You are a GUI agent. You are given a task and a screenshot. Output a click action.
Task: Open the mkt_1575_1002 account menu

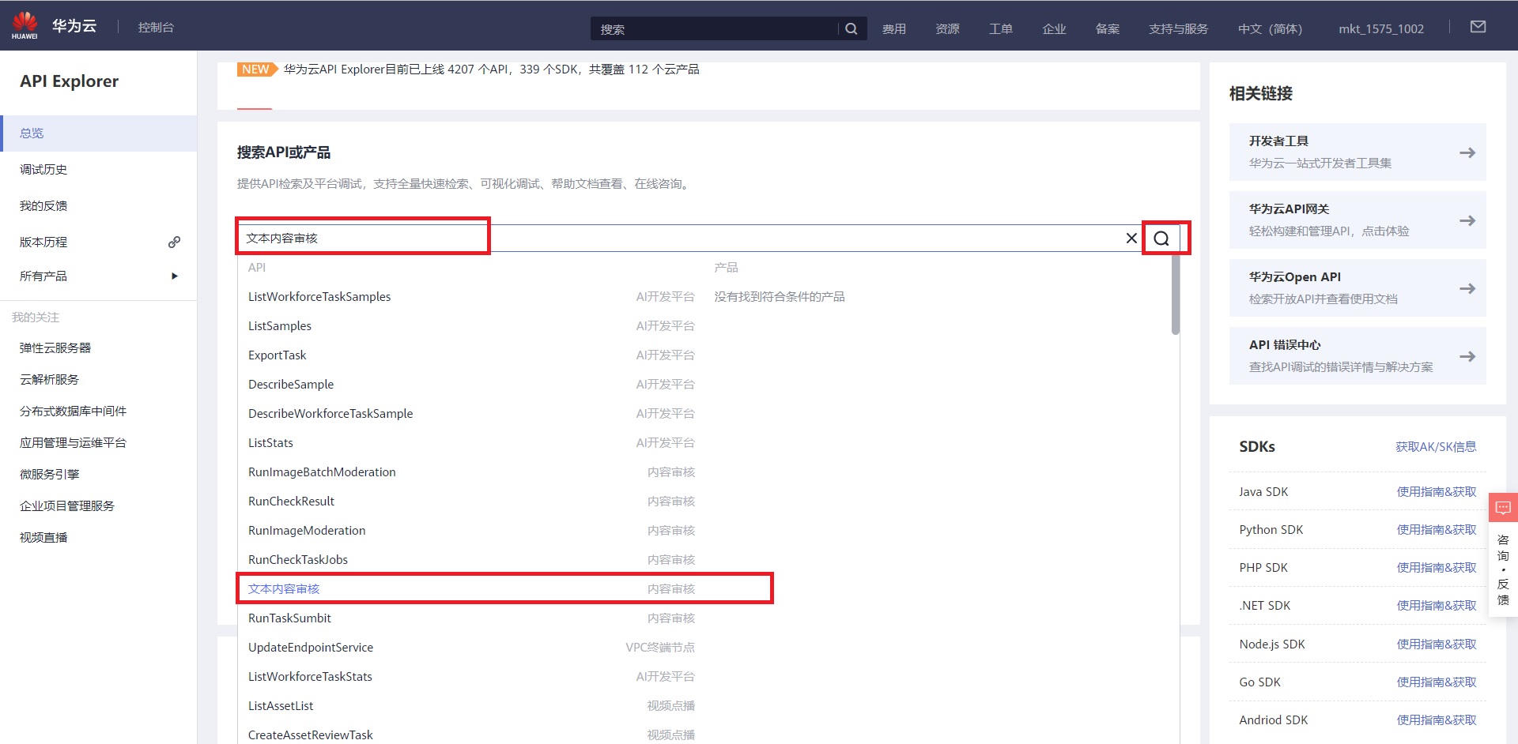tap(1381, 29)
